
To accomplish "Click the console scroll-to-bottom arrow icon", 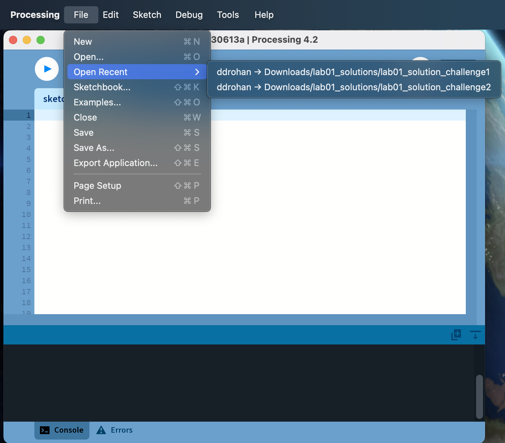I will [475, 334].
